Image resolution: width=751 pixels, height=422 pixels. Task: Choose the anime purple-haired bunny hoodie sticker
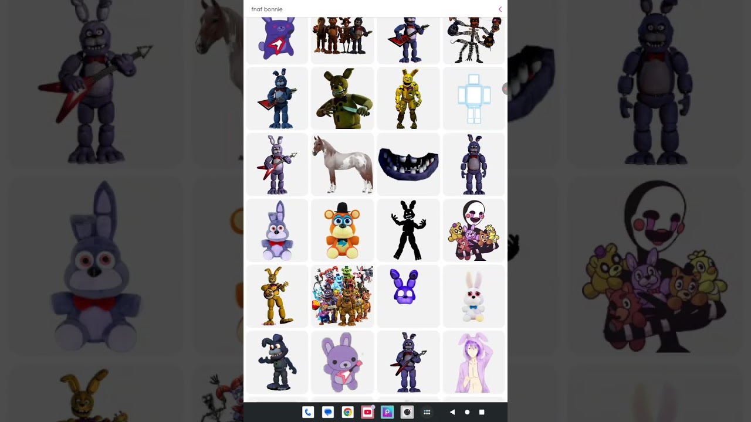tap(474, 362)
